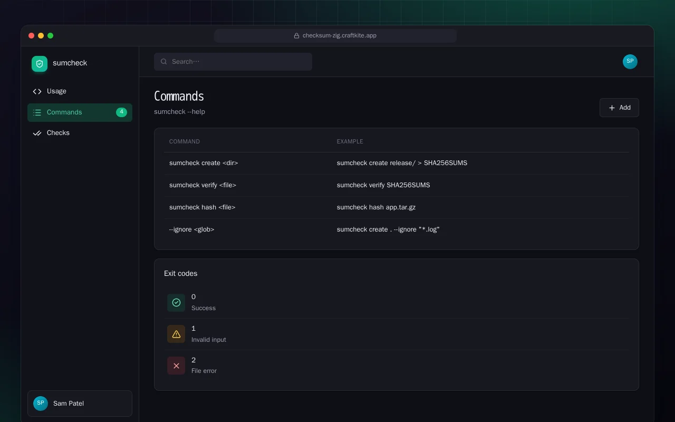This screenshot has height=422, width=675.
Task: Click the Commands badge showing 4
Action: (x=121, y=112)
